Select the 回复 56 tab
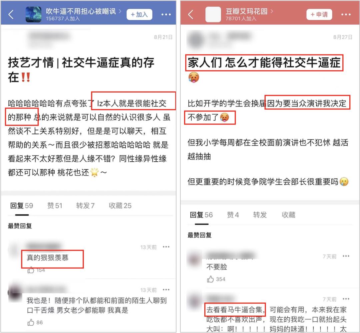This screenshot has width=360, height=333. pos(201,215)
